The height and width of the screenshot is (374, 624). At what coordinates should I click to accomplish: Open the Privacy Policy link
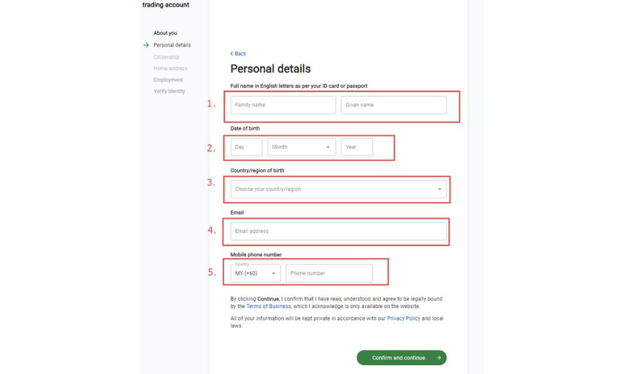(x=403, y=319)
